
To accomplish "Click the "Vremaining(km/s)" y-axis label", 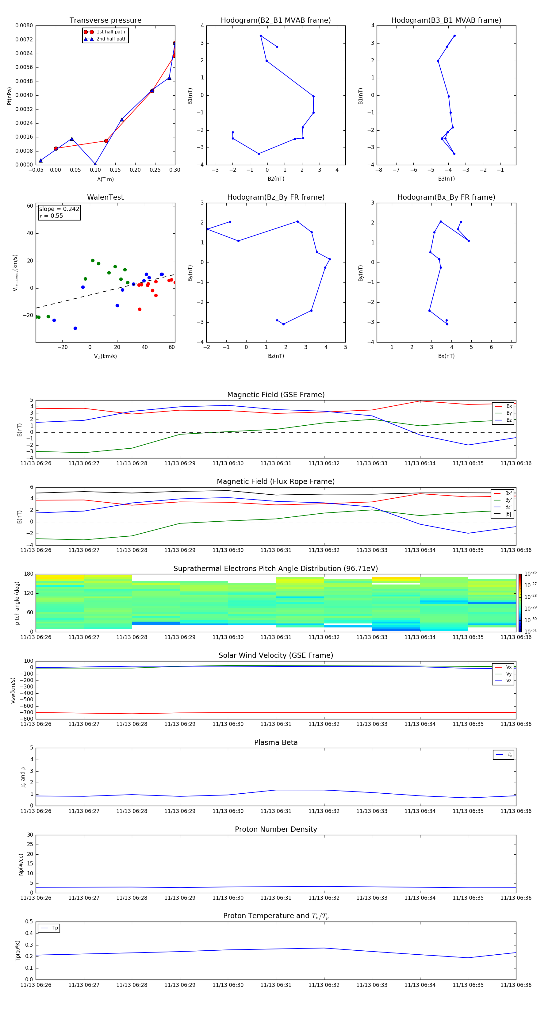I will pyautogui.click(x=15, y=273).
